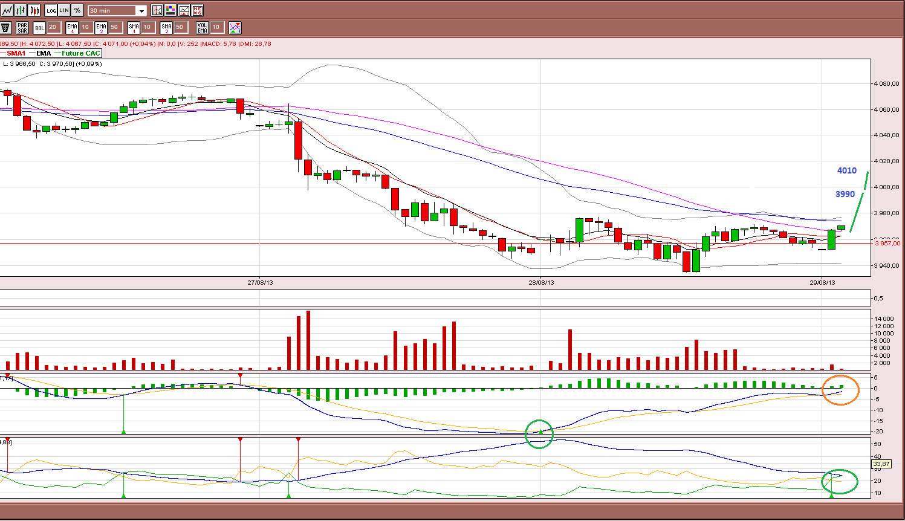Image resolution: width=905 pixels, height=521 pixels.
Task: Switch to line chart display
Action: click(7, 10)
